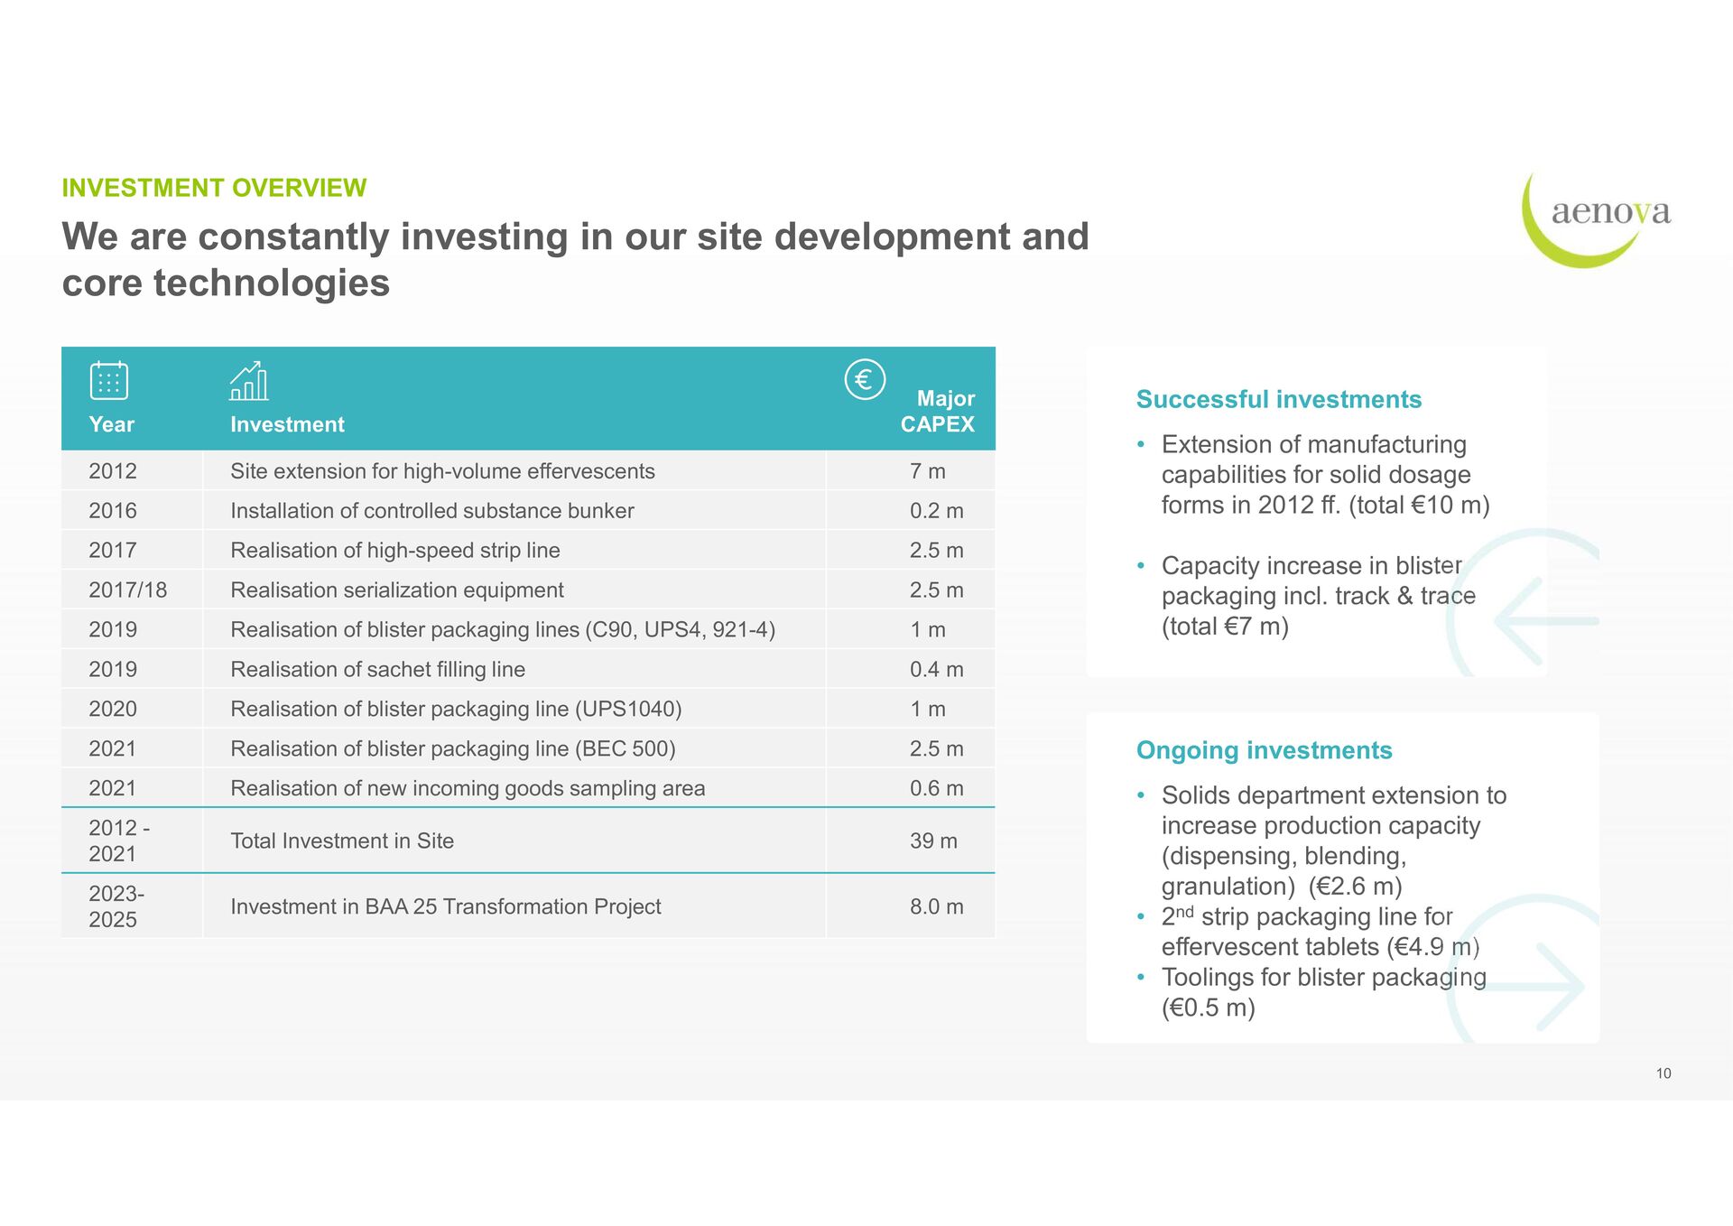Click 'Realisation of blister packaging line (UPS1040)'

(456, 710)
